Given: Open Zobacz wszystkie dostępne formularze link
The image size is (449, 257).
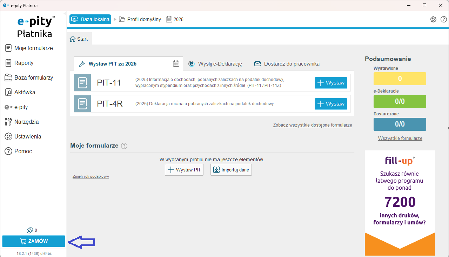Looking at the screenshot, I should [312, 125].
